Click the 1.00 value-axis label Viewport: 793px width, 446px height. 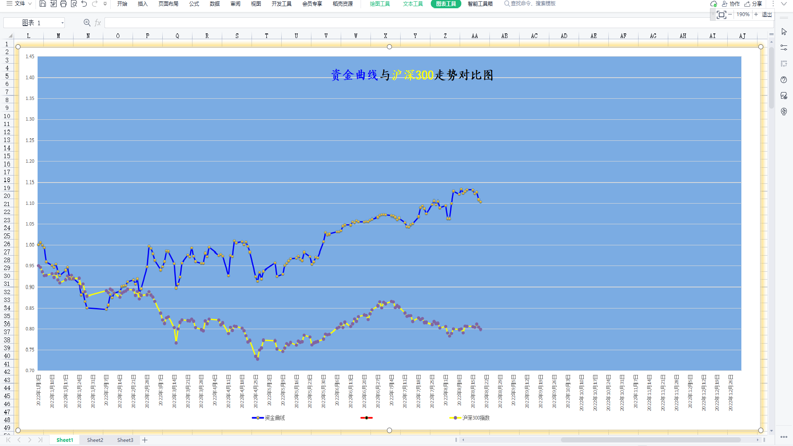pyautogui.click(x=30, y=245)
